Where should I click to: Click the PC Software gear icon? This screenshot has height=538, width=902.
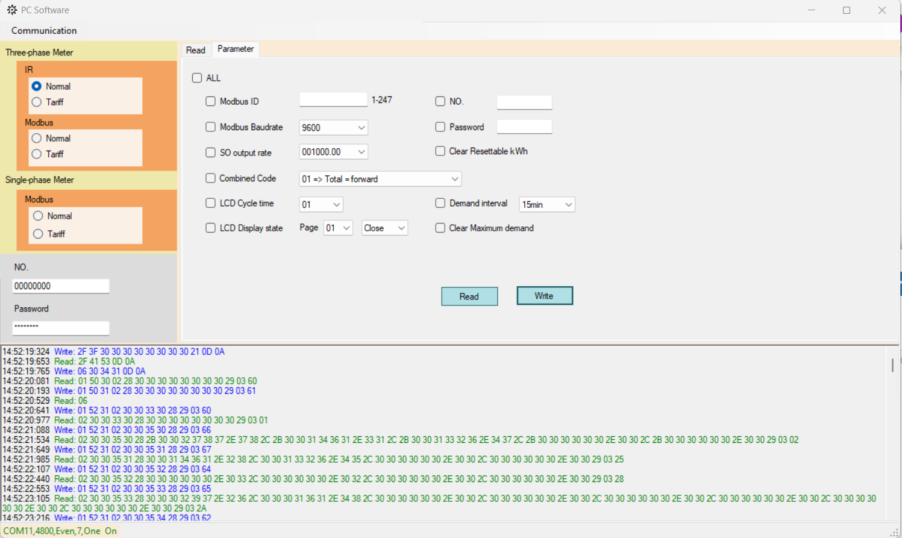(x=11, y=10)
